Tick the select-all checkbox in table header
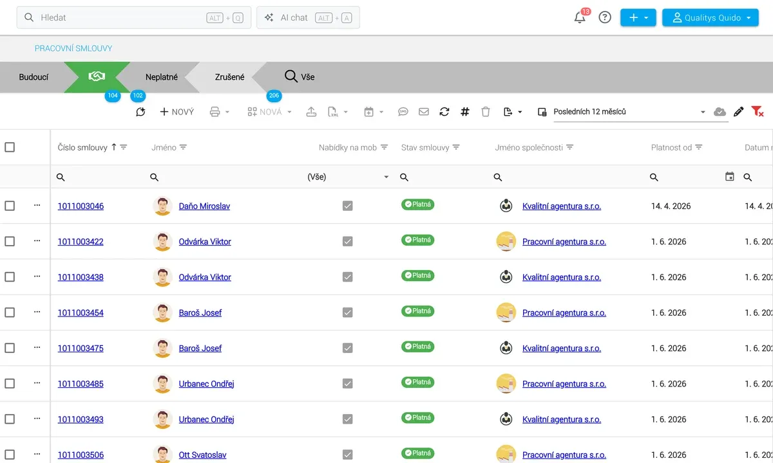Image resolution: width=773 pixels, height=463 pixels. (10, 147)
